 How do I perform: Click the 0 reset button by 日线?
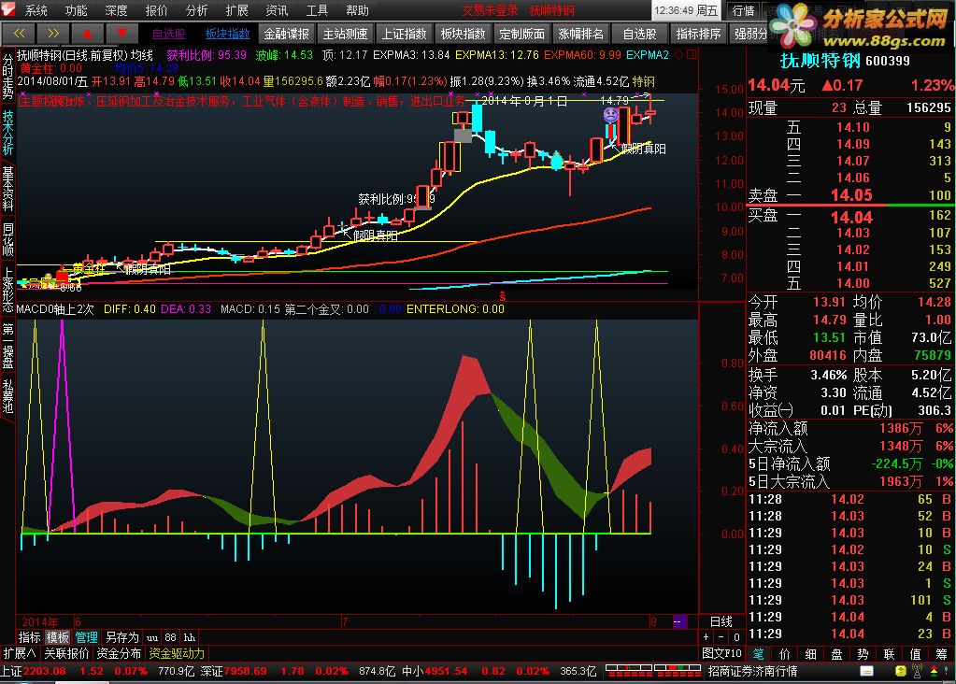(735, 637)
